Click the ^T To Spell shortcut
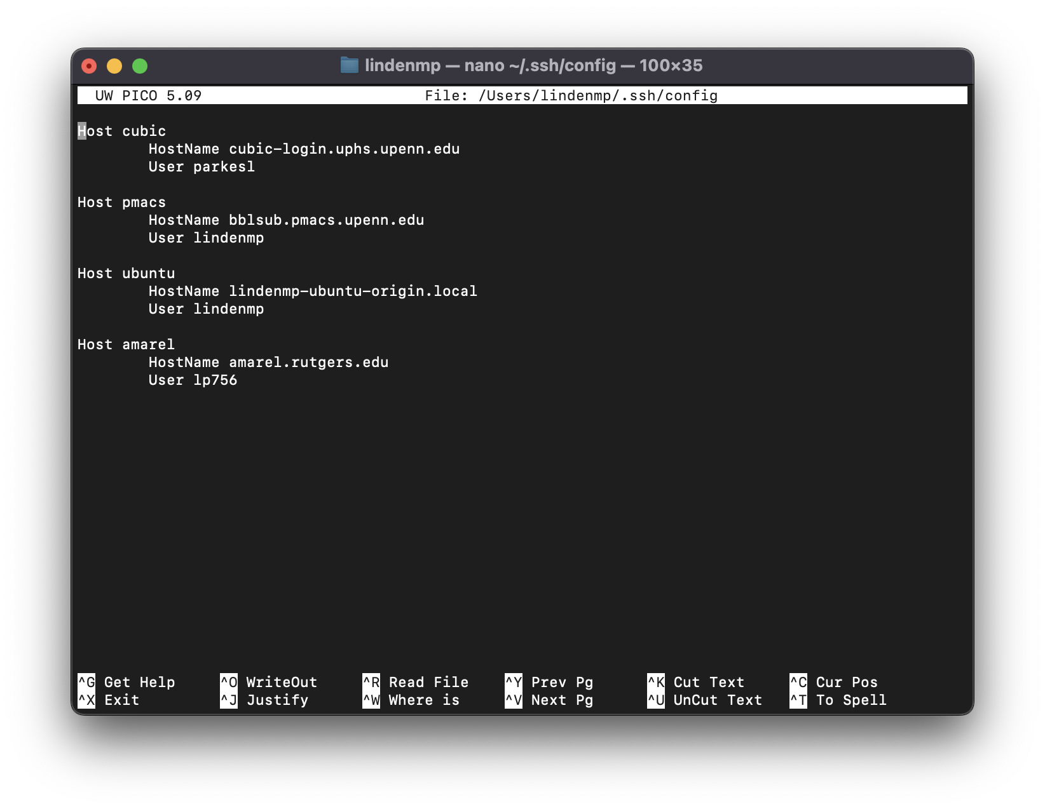Screen dimensions: 1045x809 [x=838, y=700]
